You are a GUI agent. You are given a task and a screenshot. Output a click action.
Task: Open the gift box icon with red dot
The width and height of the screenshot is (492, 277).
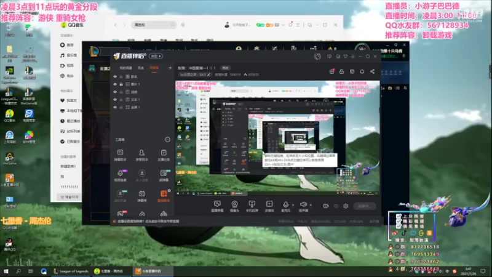pyautogui.click(x=331, y=71)
